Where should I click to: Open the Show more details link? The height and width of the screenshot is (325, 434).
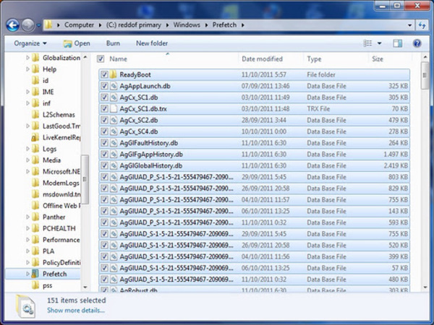tap(76, 311)
